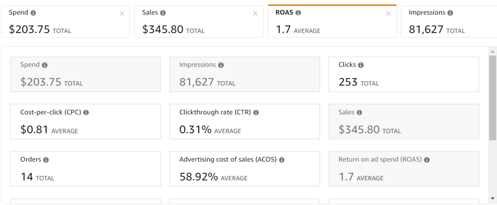Choose the ACOS 58.92% average tile
Screen dimensions: 497x205
tap(244, 169)
